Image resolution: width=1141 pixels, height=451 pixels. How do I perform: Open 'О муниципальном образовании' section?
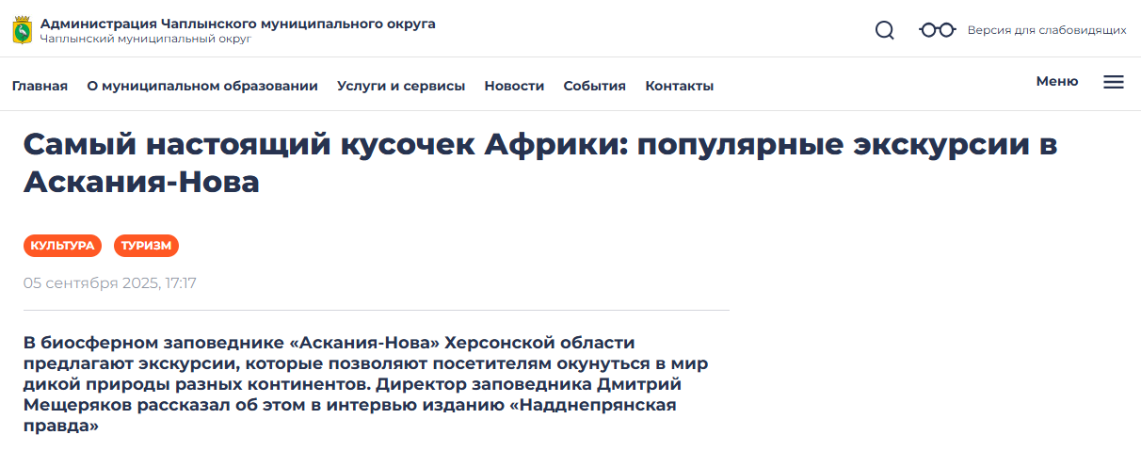click(x=202, y=86)
